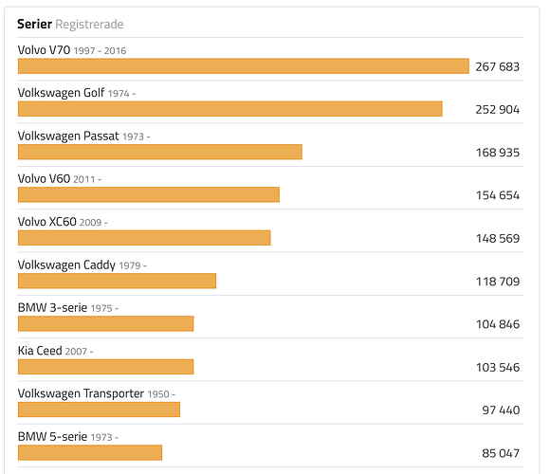550x474 pixels.
Task: Click the 267 683 registration count
Action: click(x=498, y=66)
